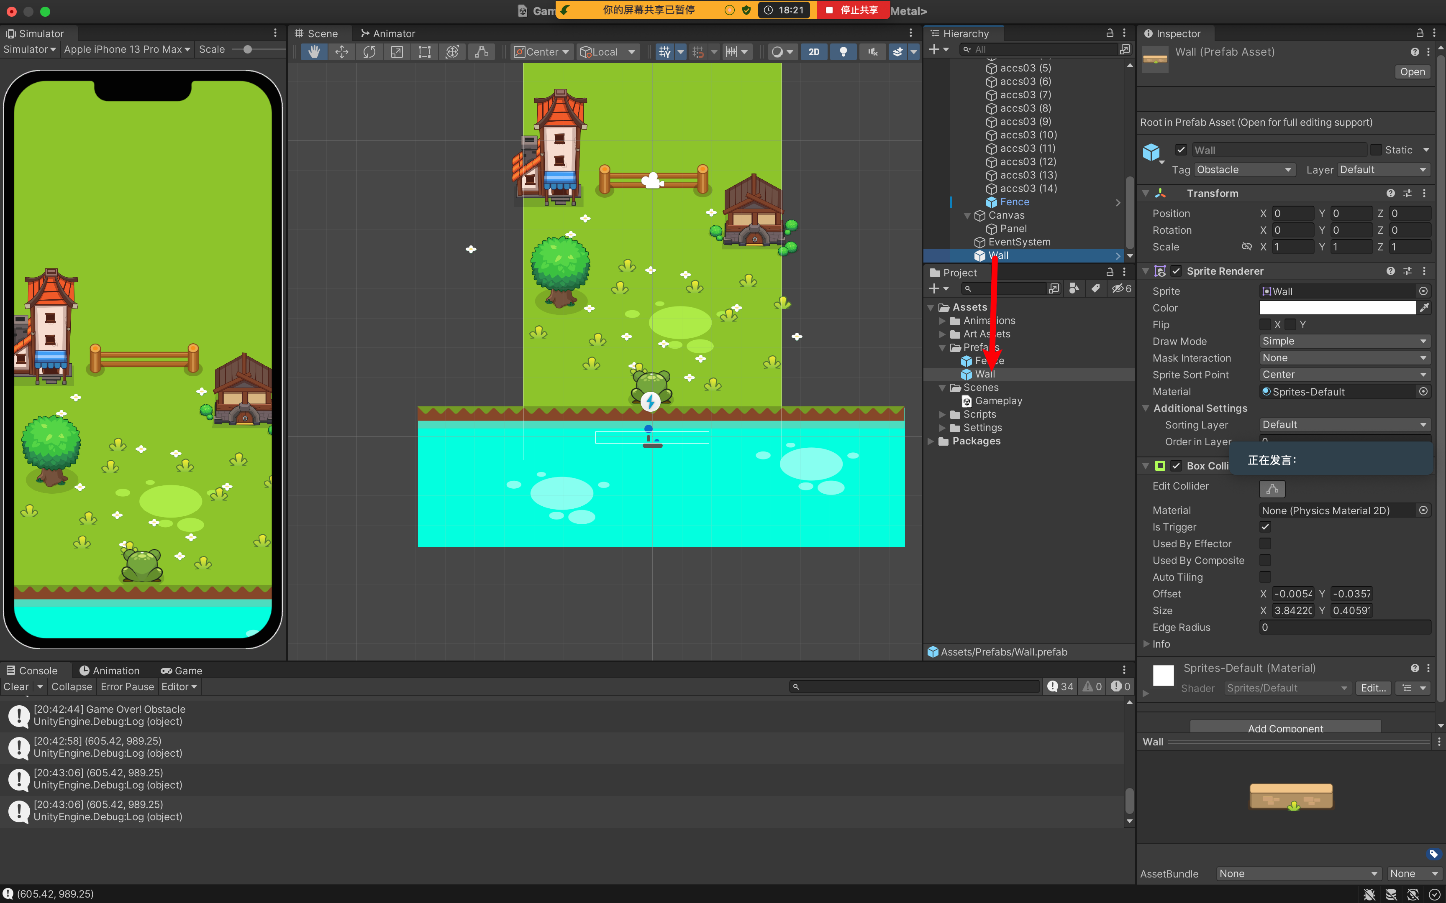1446x903 pixels.
Task: Toggle hidden packages visibility count icon
Action: 1121,288
